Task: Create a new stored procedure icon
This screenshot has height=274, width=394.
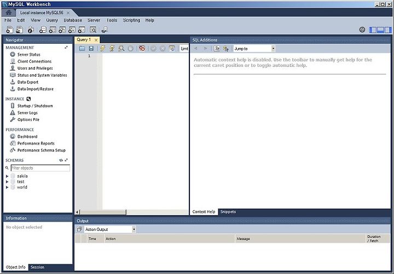Action: pyautogui.click(x=72, y=30)
